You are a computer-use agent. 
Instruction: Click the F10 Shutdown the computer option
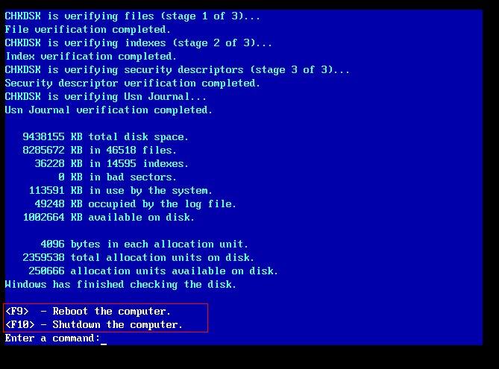[x=94, y=324]
